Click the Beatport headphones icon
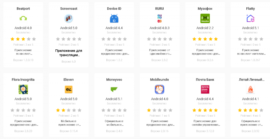The width and height of the screenshot is (270, 139). pyautogui.click(x=23, y=18)
